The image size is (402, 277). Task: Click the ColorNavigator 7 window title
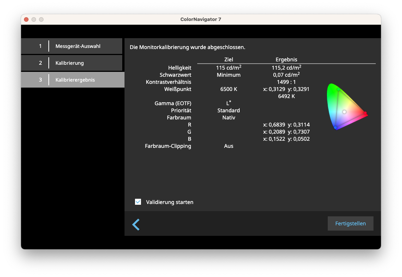(201, 19)
